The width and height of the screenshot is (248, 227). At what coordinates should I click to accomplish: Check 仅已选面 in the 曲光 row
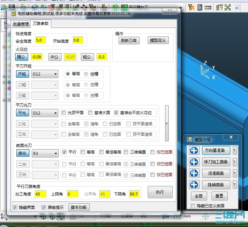point(152,152)
